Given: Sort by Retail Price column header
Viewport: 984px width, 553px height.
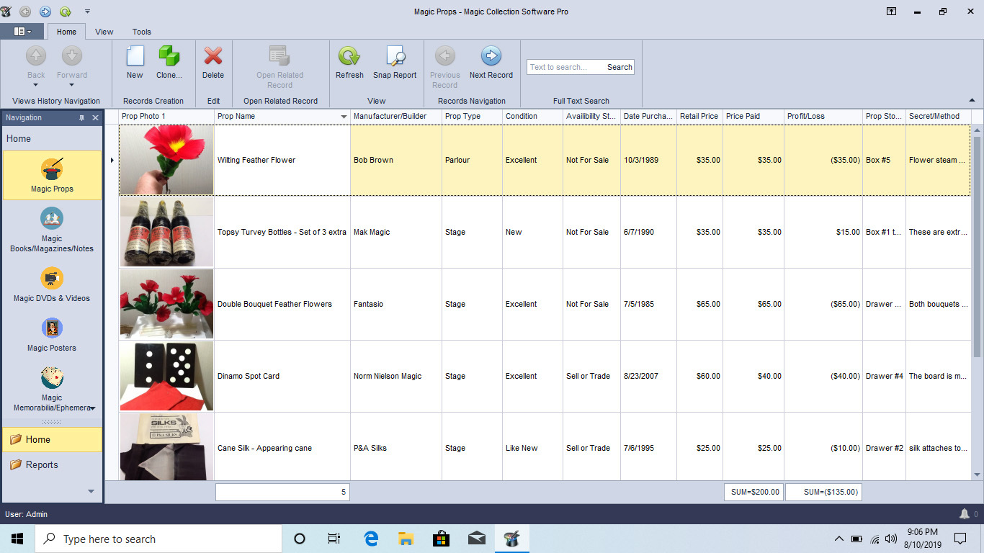Looking at the screenshot, I should tap(700, 116).
